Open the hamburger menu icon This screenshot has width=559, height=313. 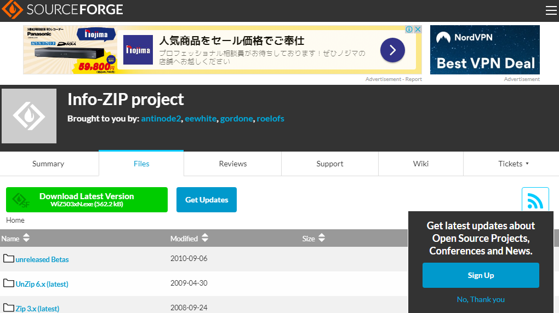click(x=551, y=10)
